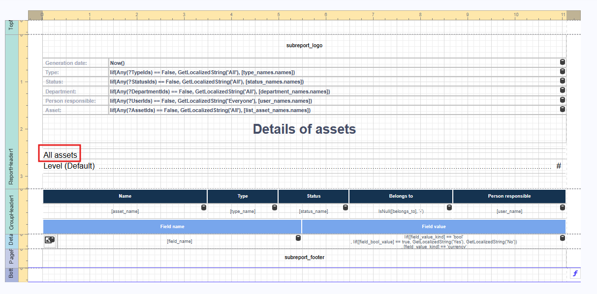Select the subreport_logo control
The image size is (597, 294).
point(304,46)
